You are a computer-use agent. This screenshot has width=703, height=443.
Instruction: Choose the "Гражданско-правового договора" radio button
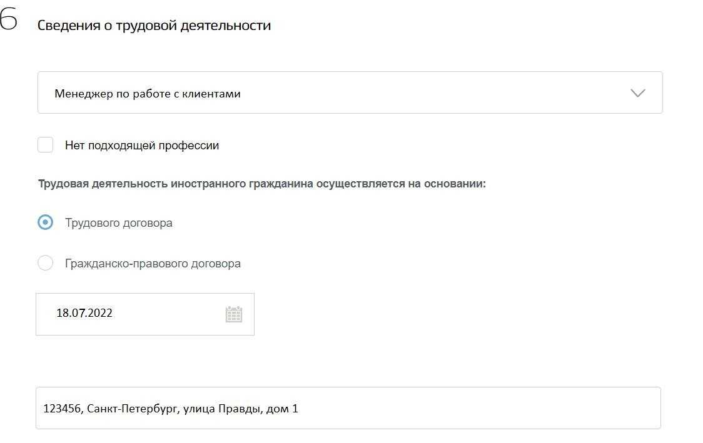(45, 263)
